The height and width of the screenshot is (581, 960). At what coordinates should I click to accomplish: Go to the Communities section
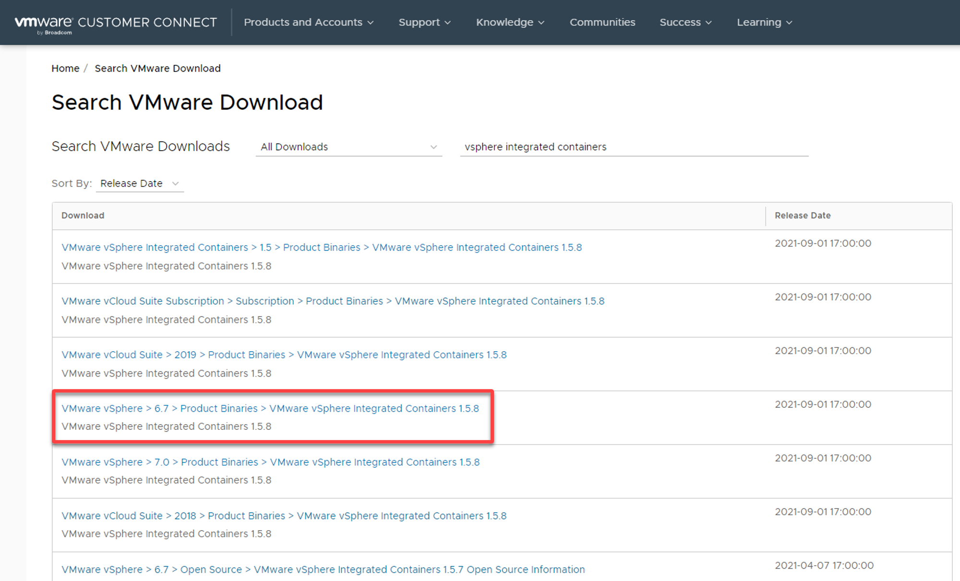point(602,22)
